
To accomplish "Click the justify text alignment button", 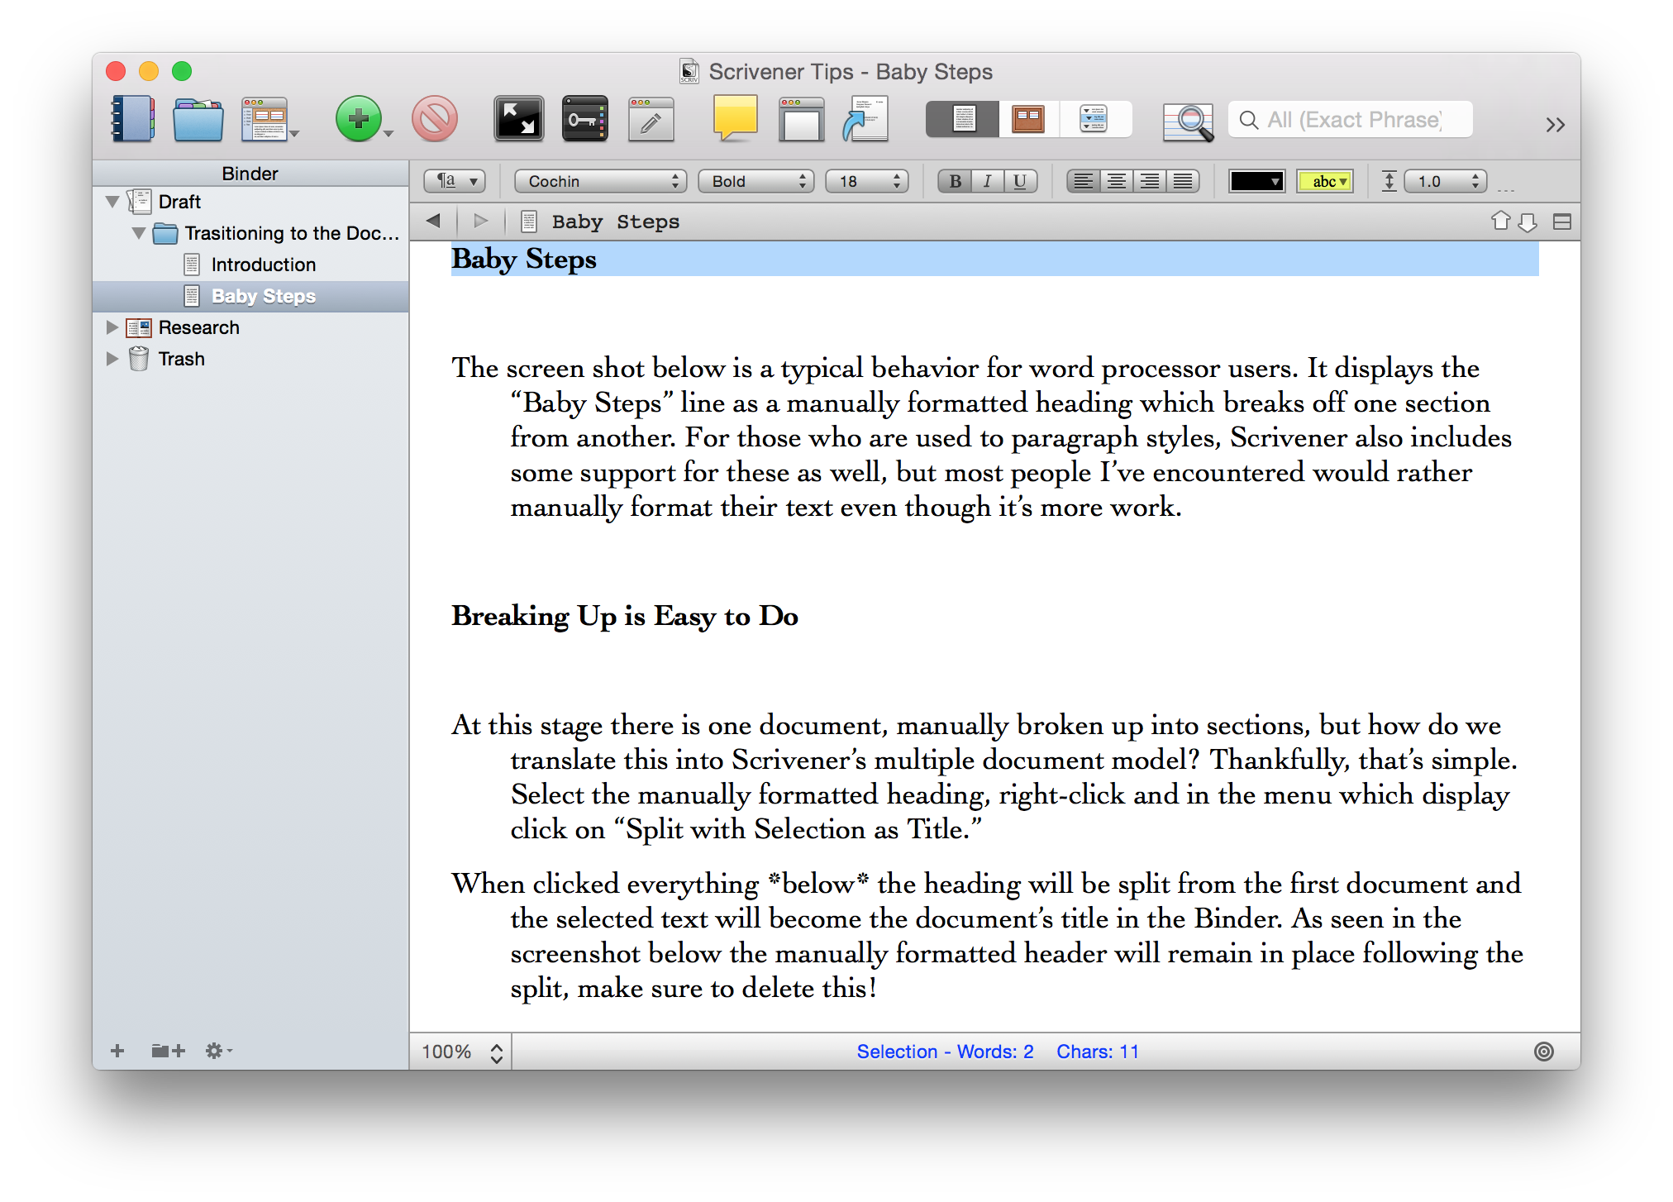I will point(1183,181).
